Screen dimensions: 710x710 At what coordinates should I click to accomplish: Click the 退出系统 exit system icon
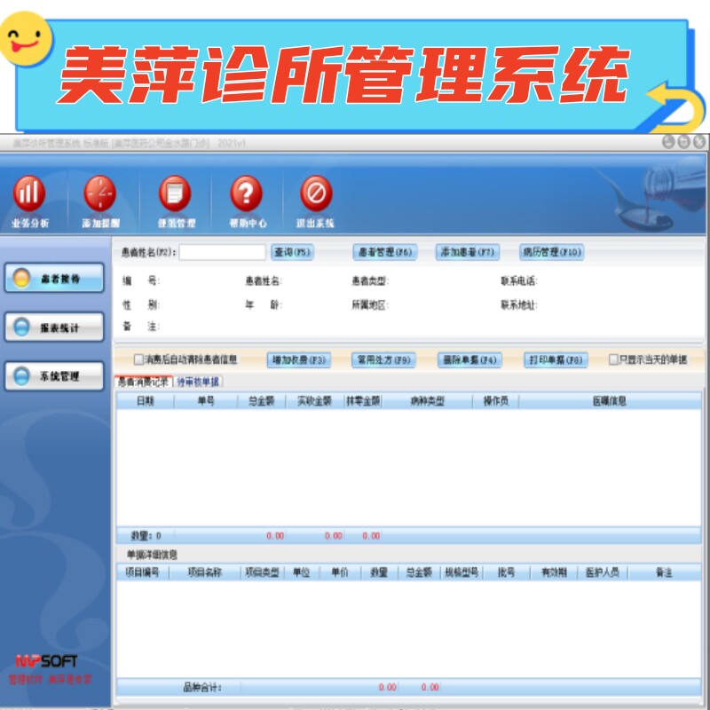[316, 194]
